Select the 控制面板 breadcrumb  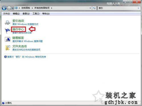(26, 8)
